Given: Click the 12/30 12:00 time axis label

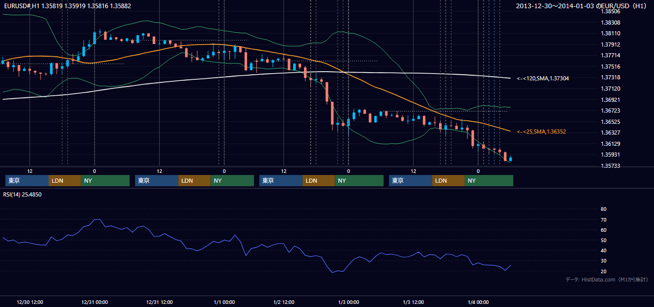Looking at the screenshot, I should coord(30,302).
